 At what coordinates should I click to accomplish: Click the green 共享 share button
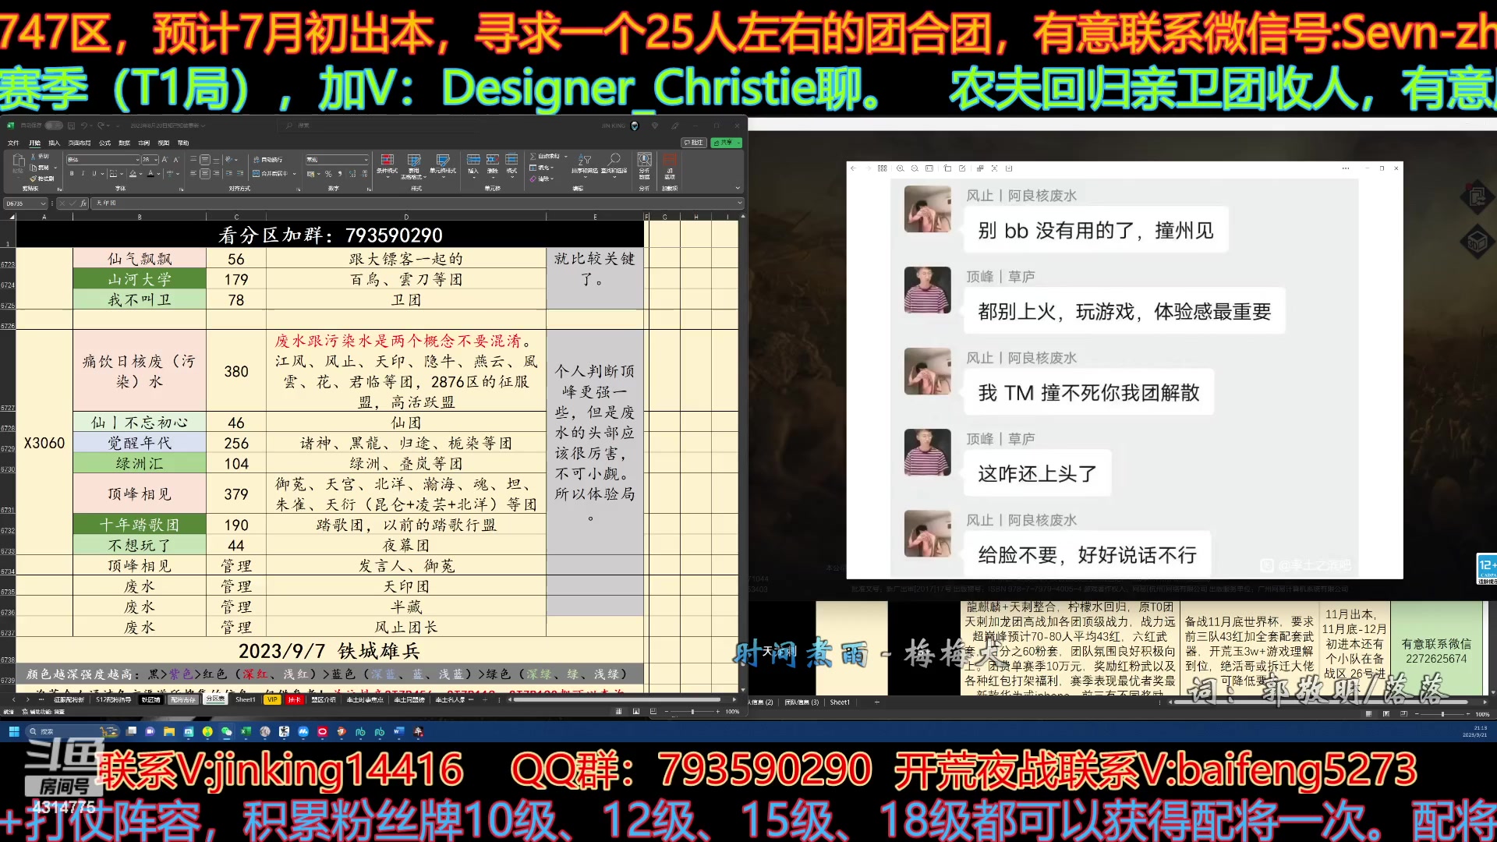point(727,143)
